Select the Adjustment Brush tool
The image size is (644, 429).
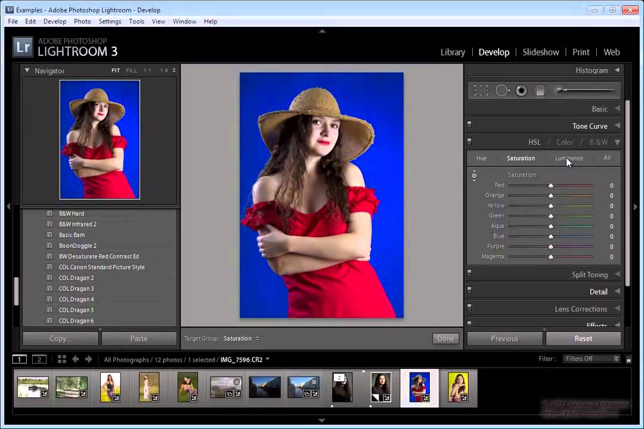584,91
